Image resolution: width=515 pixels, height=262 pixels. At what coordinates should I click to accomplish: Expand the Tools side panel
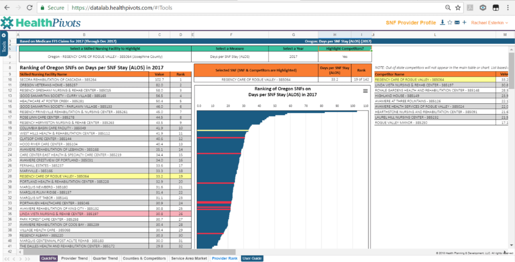[4, 44]
